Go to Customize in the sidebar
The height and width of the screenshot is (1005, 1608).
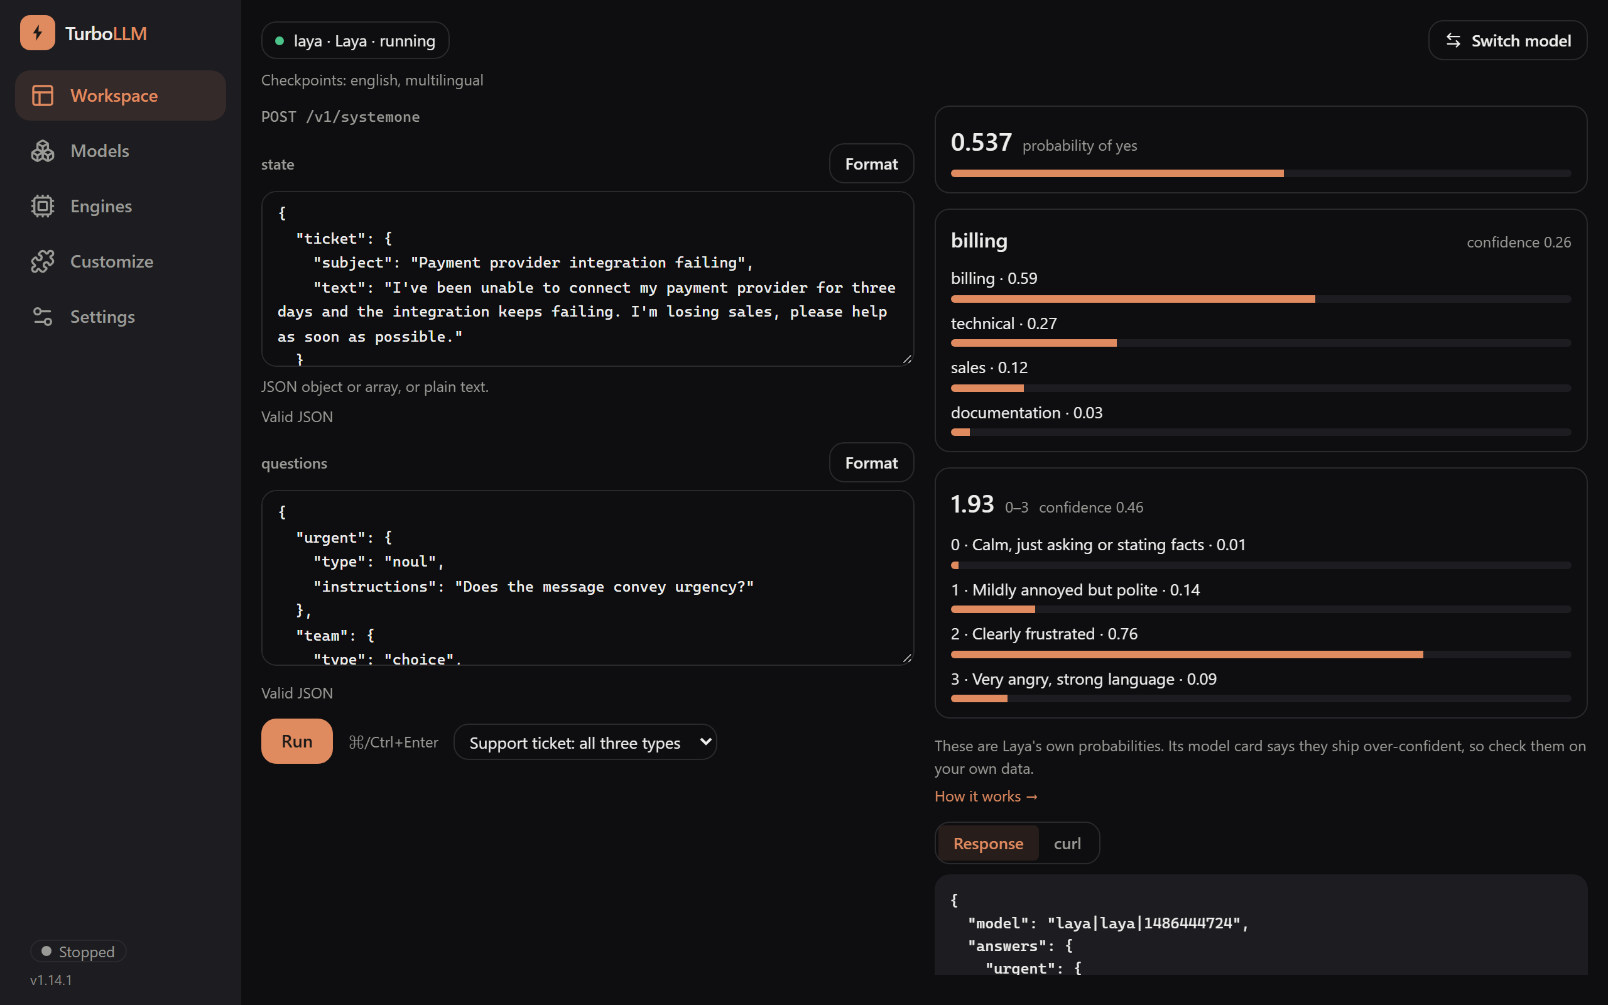pyautogui.click(x=120, y=261)
